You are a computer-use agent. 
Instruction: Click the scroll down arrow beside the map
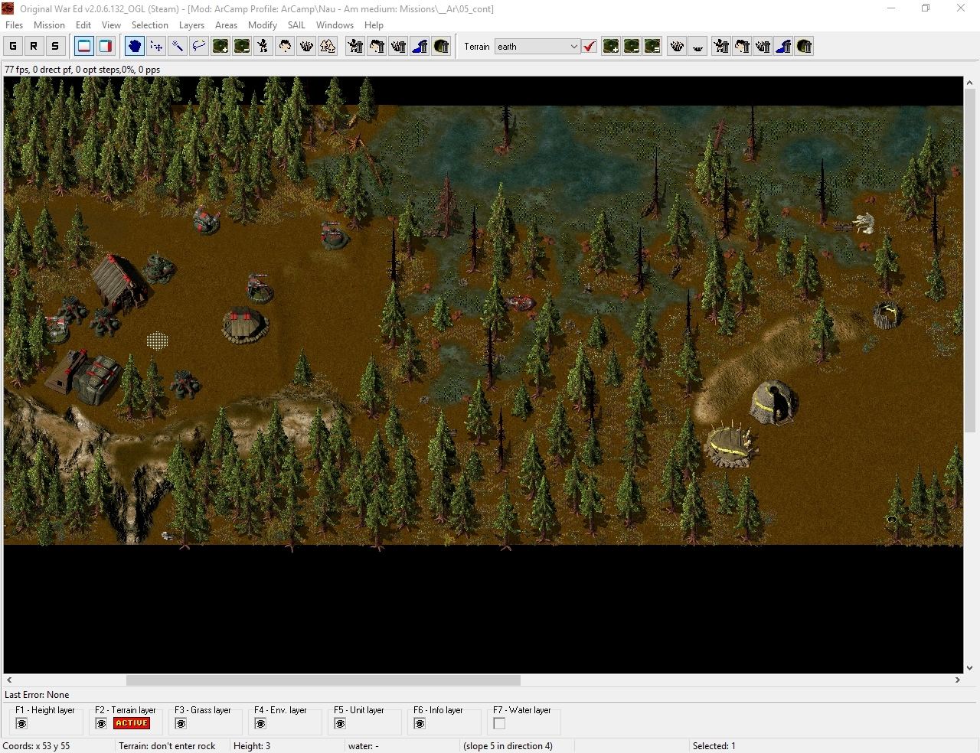[969, 667]
